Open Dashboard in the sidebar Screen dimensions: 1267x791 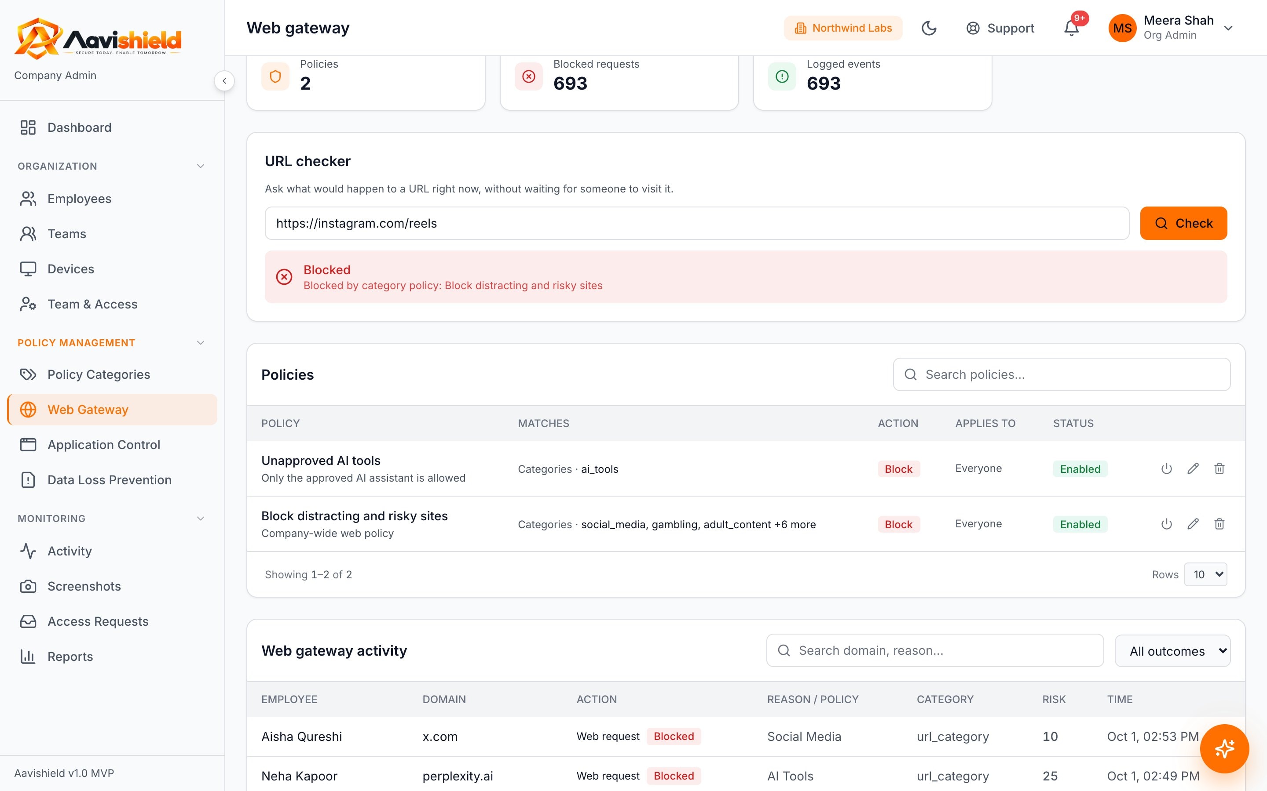click(112, 127)
